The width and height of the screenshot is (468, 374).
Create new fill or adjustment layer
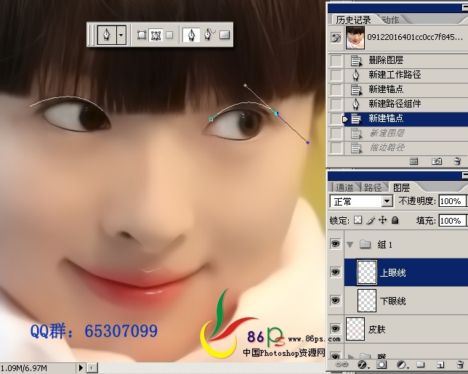tap(402, 365)
